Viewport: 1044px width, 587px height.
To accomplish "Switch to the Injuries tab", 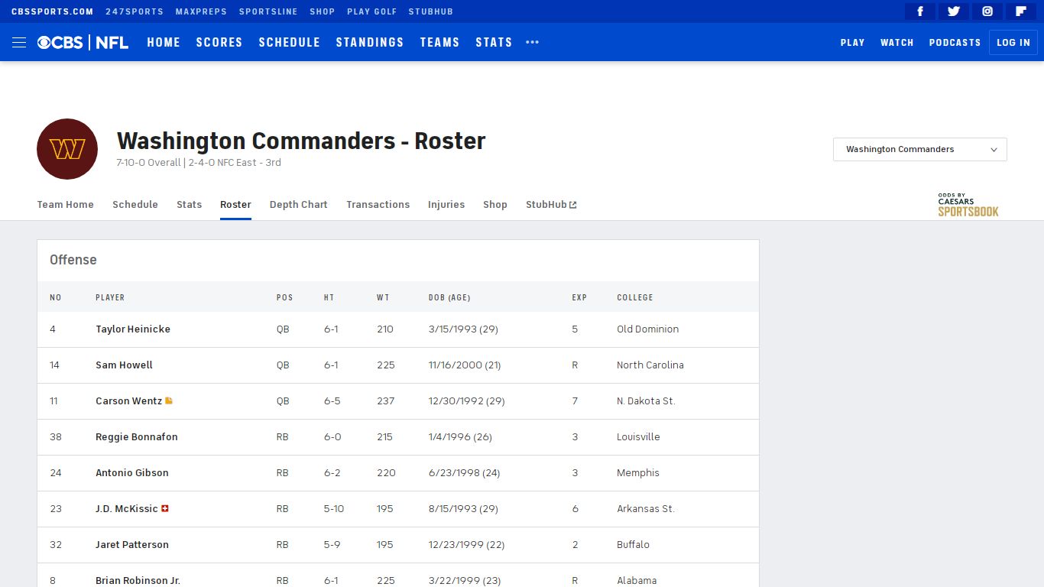I will click(446, 205).
